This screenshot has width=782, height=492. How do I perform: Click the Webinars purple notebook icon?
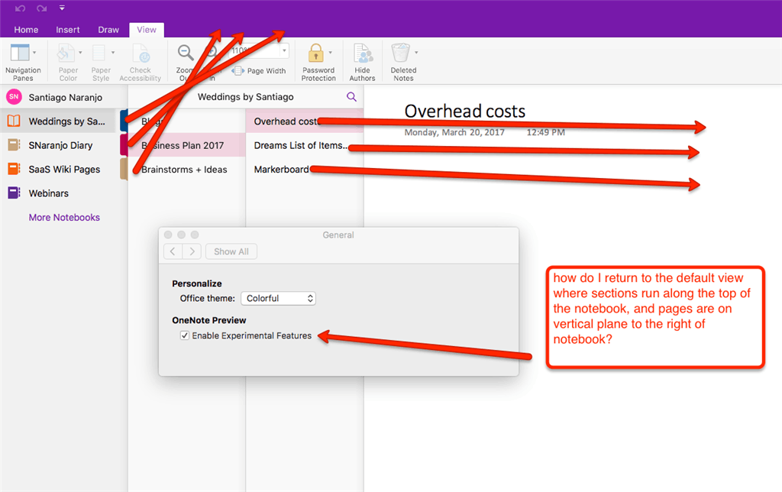[x=14, y=193]
